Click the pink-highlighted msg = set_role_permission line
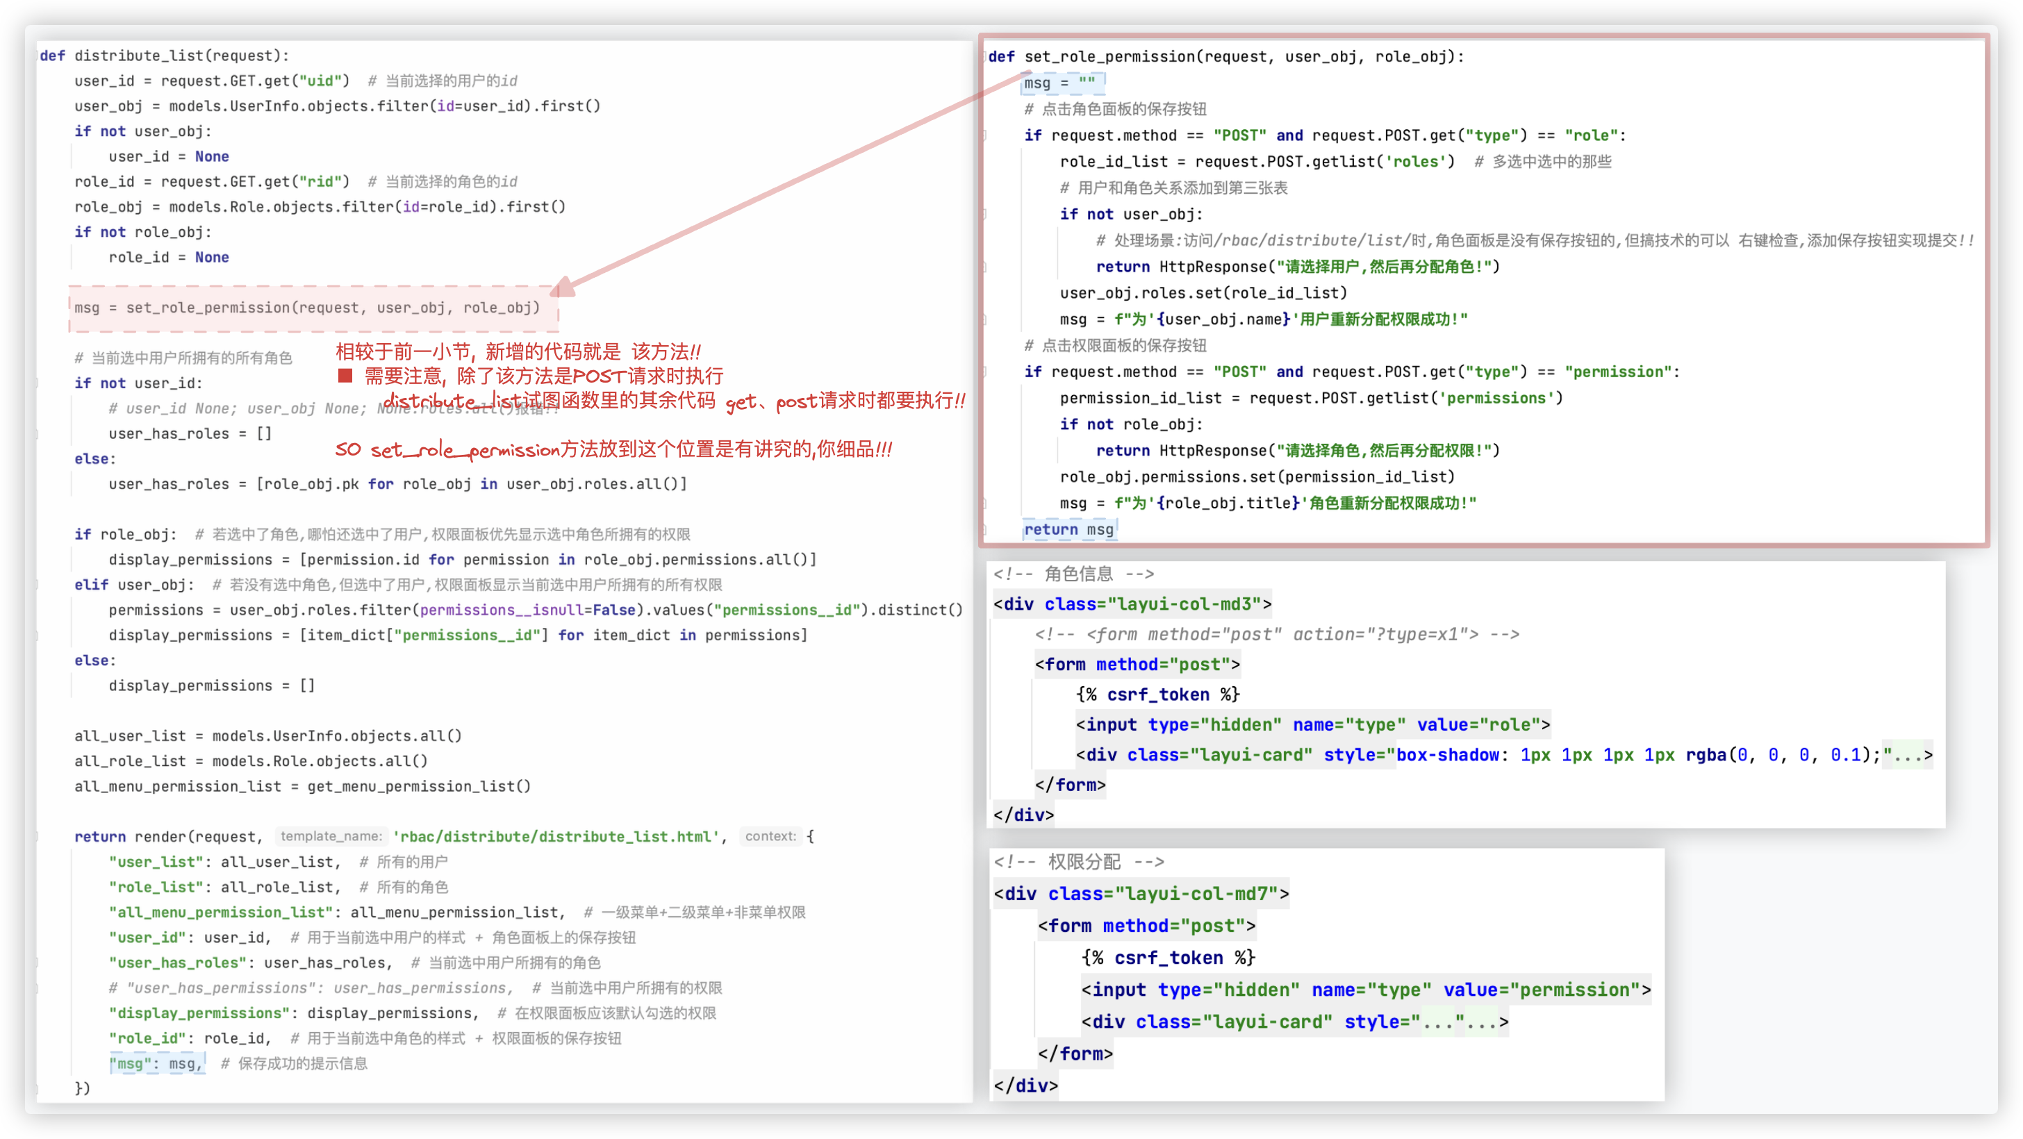The width and height of the screenshot is (2023, 1139). pos(307,308)
